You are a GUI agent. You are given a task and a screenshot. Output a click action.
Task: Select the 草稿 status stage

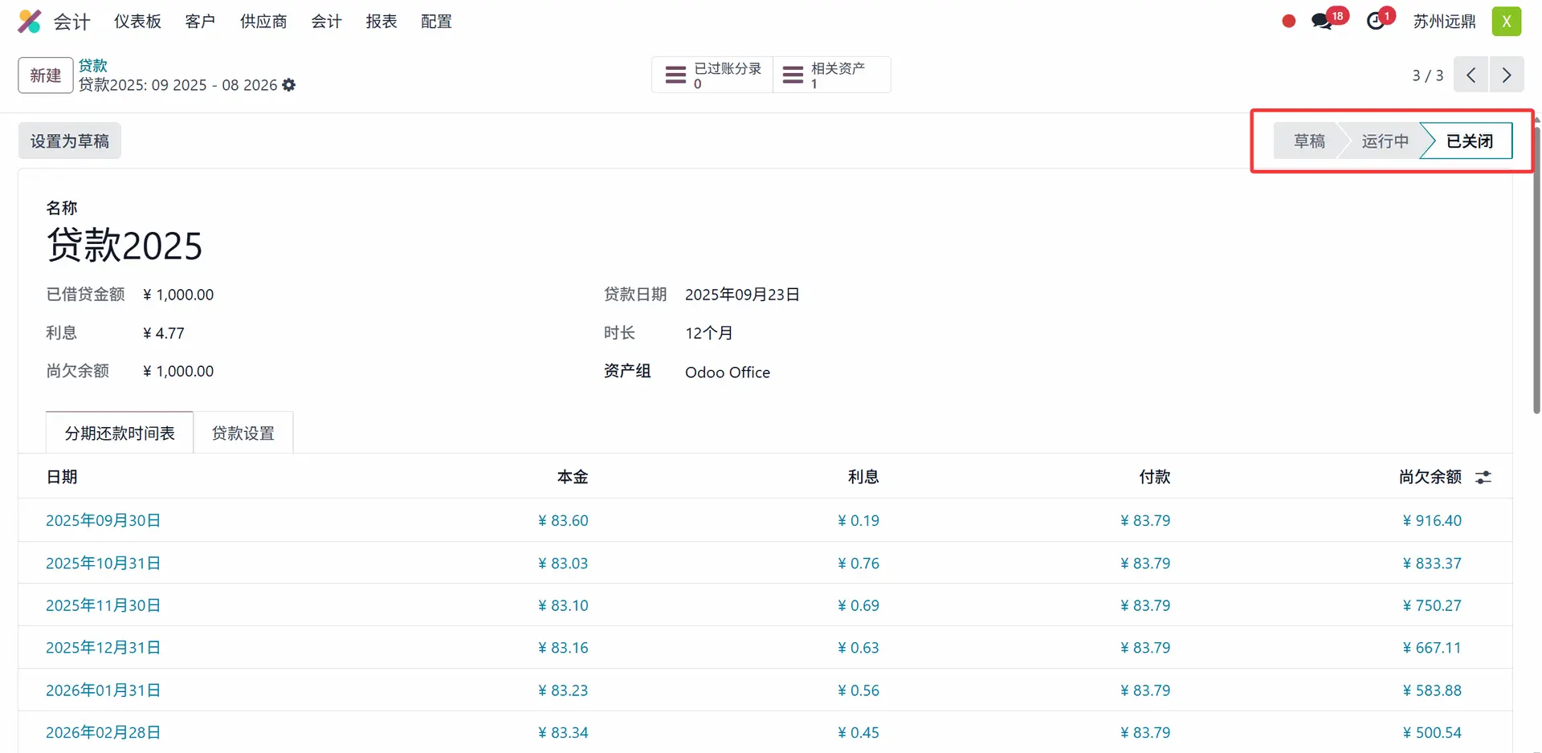tap(1308, 141)
